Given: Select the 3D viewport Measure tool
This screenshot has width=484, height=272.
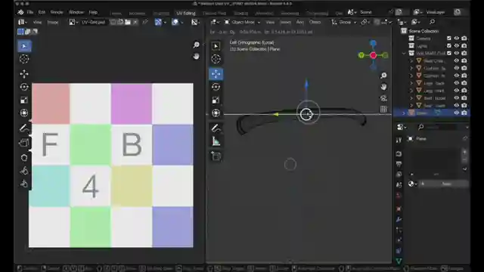Looking at the screenshot, I should pos(216,141).
